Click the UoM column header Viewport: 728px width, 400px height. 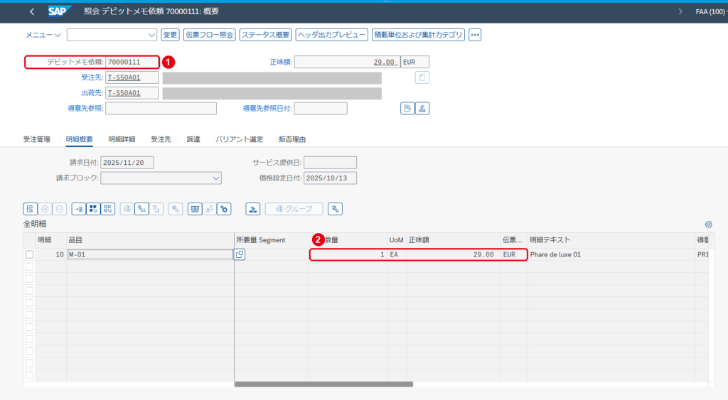point(397,240)
